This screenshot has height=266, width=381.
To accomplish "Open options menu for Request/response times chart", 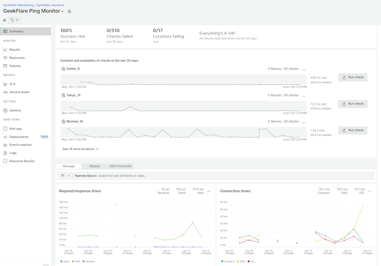I will click(x=209, y=191).
